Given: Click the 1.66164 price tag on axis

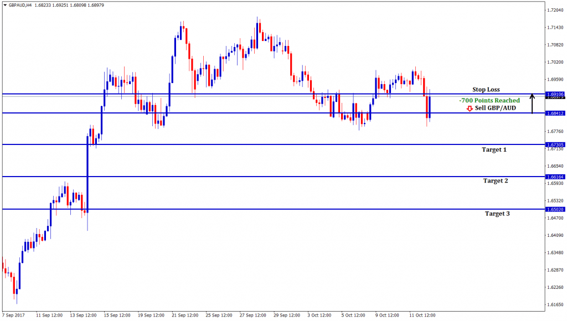Looking at the screenshot, I should point(555,177).
